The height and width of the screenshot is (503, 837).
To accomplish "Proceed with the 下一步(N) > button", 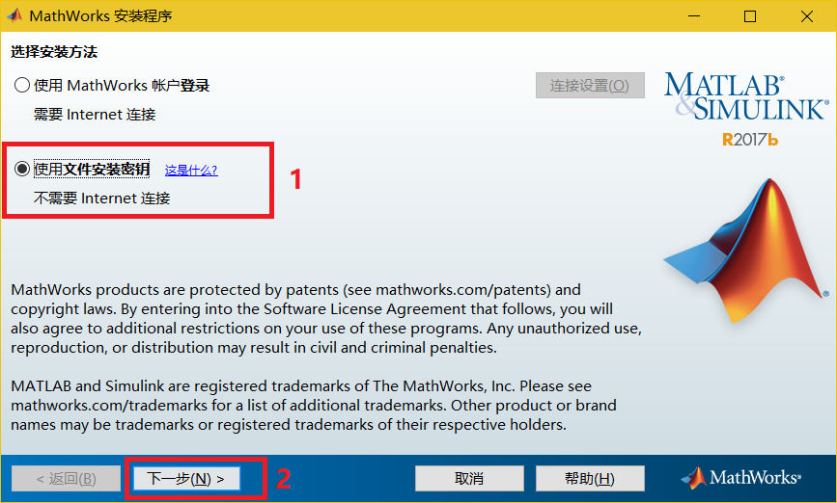I will pyautogui.click(x=185, y=479).
